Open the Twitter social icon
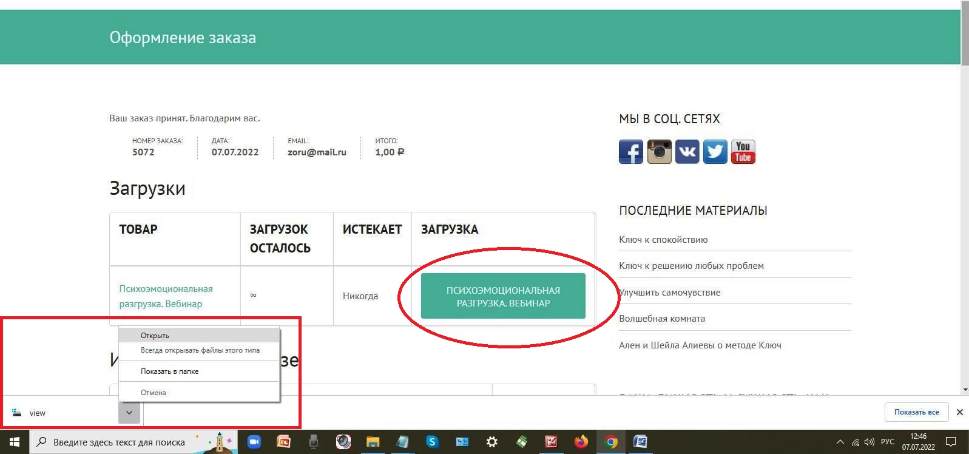 (715, 152)
